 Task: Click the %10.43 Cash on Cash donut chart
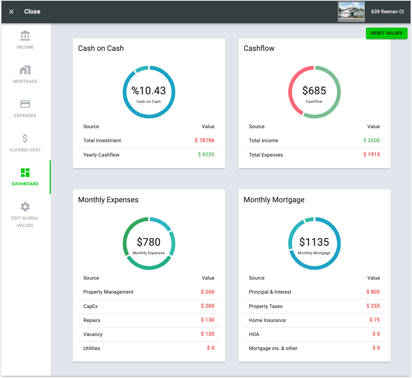click(x=149, y=92)
